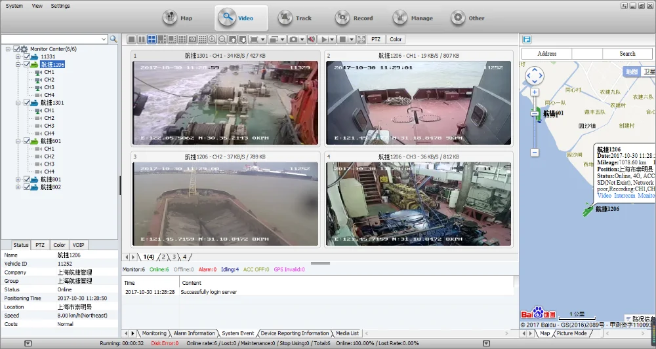This screenshot has height=349, width=656.
Task: Open the Settings menu
Action: 60,6
